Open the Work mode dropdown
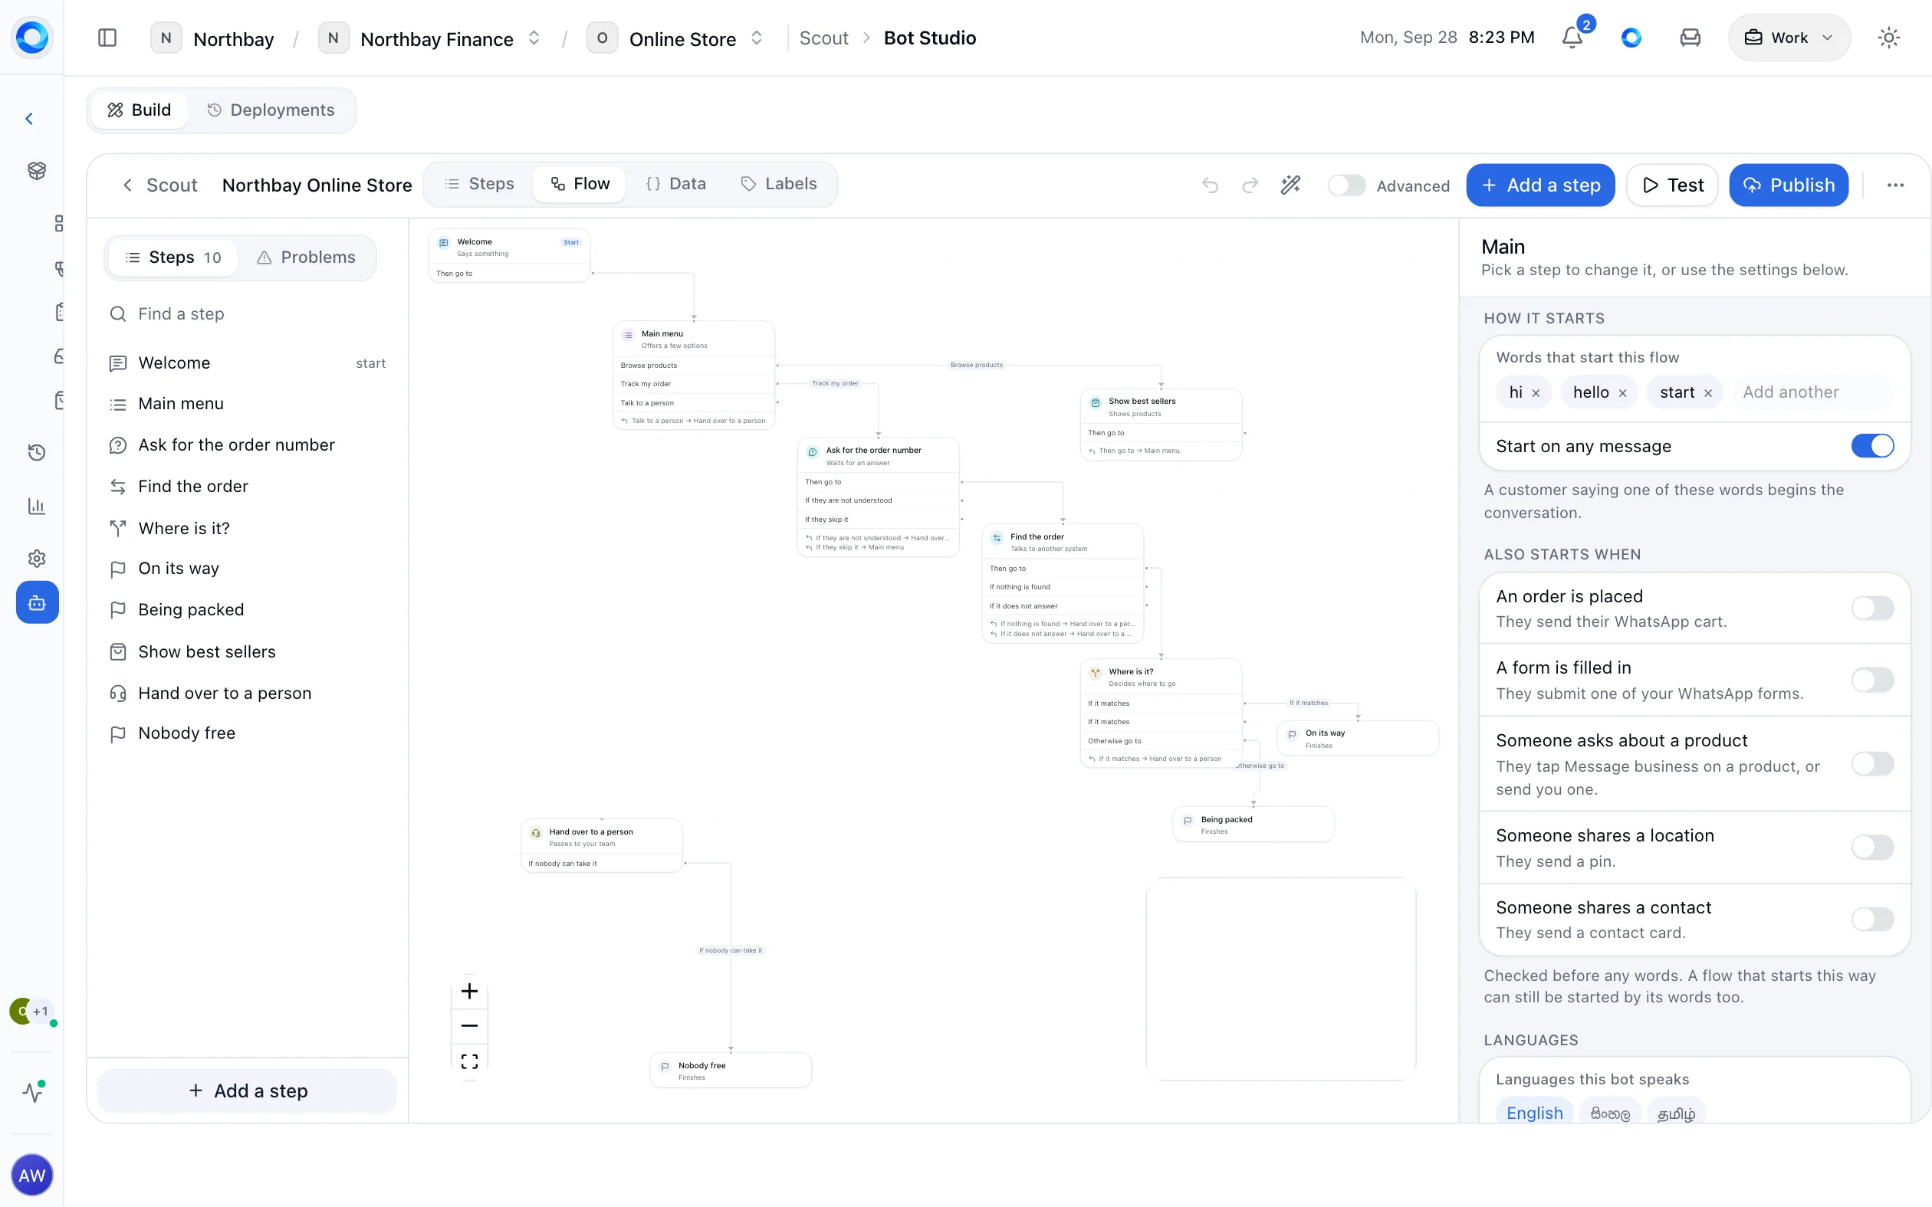 pyautogui.click(x=1789, y=38)
